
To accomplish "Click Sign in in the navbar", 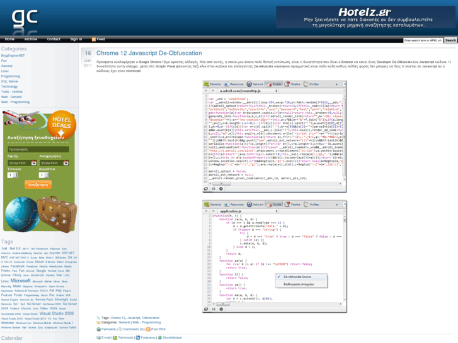I will (x=76, y=39).
